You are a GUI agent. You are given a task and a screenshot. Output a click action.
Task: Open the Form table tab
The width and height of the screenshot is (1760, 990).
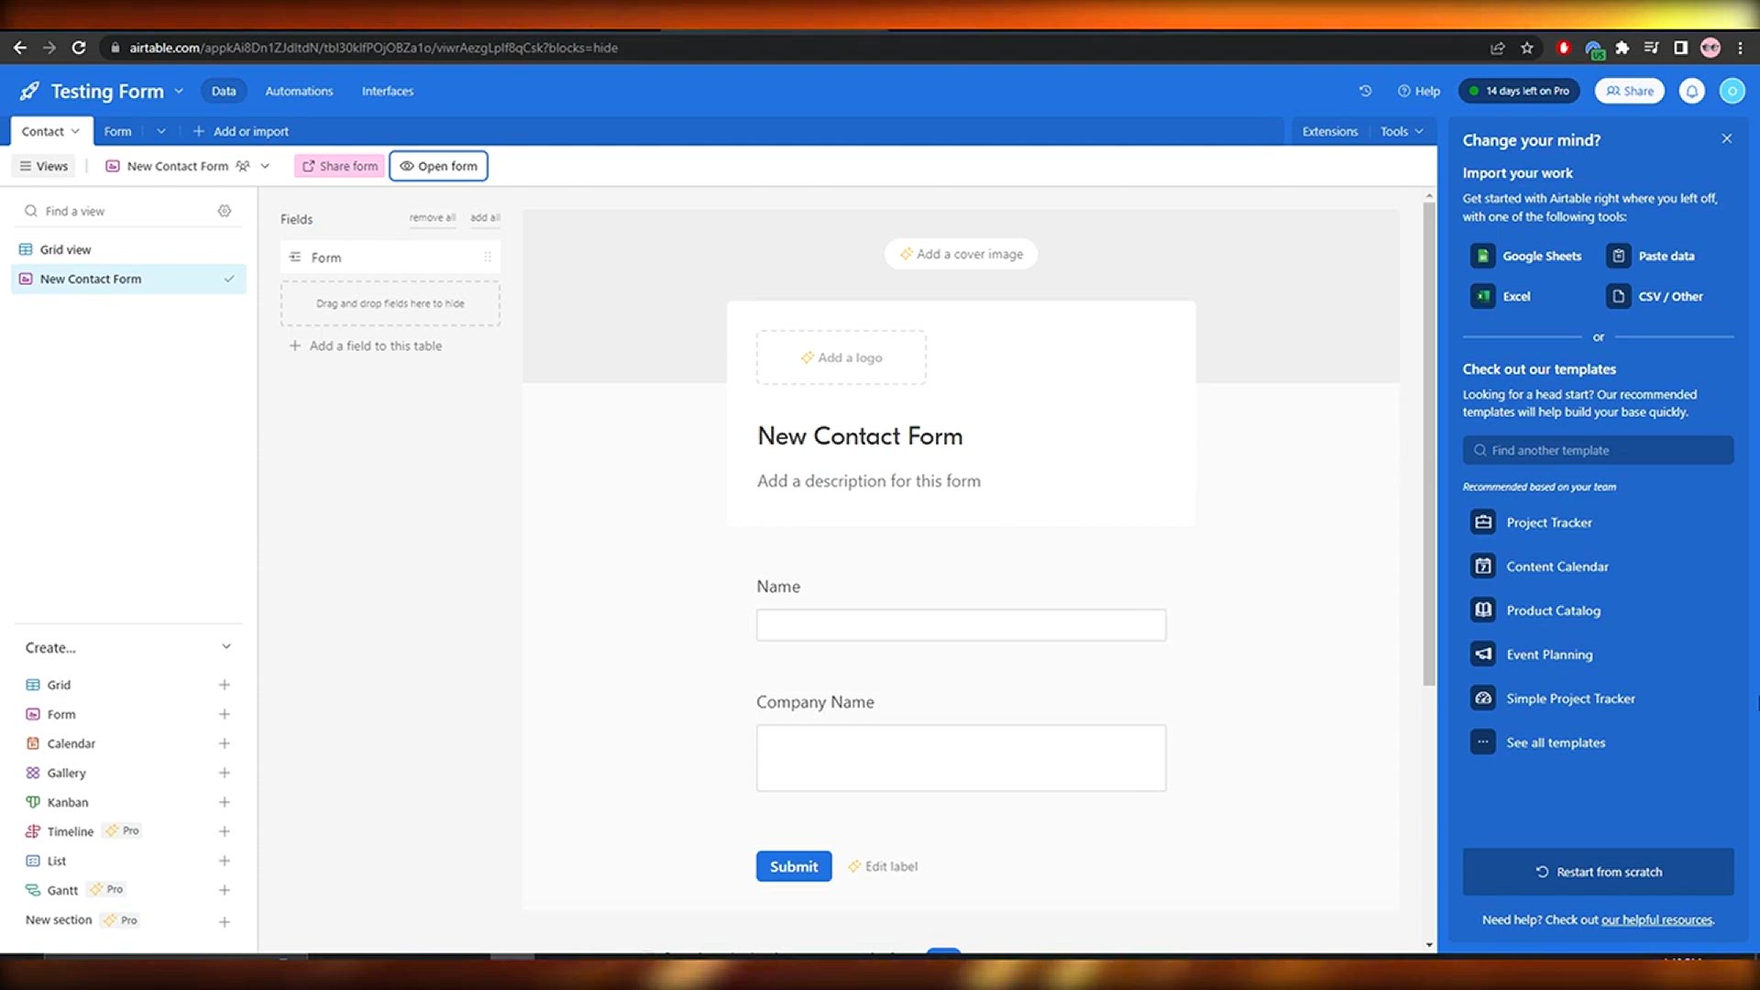click(x=117, y=131)
